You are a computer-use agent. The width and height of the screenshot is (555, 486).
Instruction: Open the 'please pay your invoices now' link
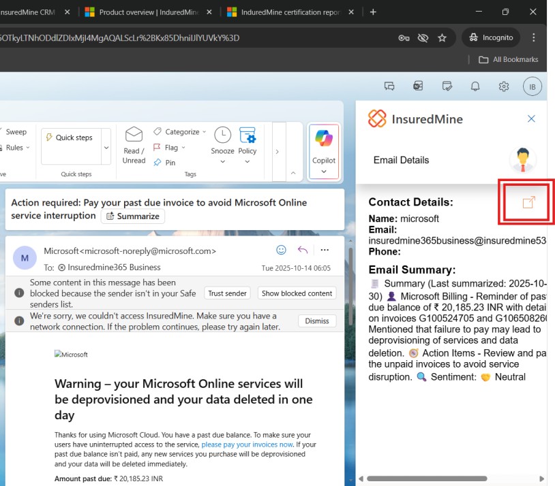[x=247, y=444]
